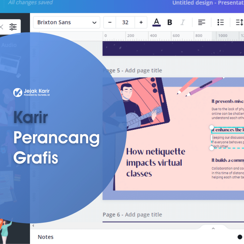Screen dimensions: 244x244
Task: Open the text color picker
Action: coord(157,22)
